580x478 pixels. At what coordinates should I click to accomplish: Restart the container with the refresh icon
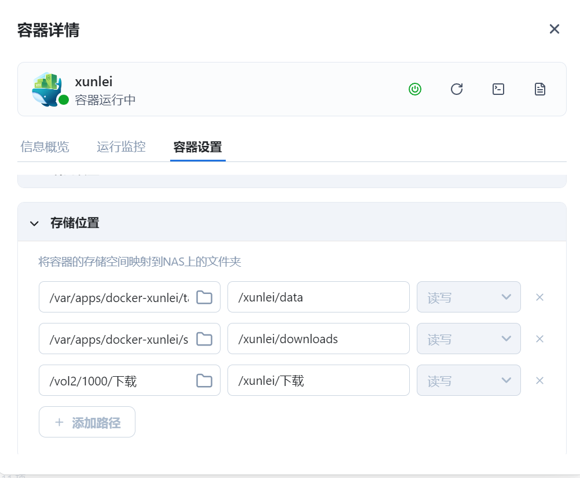457,89
